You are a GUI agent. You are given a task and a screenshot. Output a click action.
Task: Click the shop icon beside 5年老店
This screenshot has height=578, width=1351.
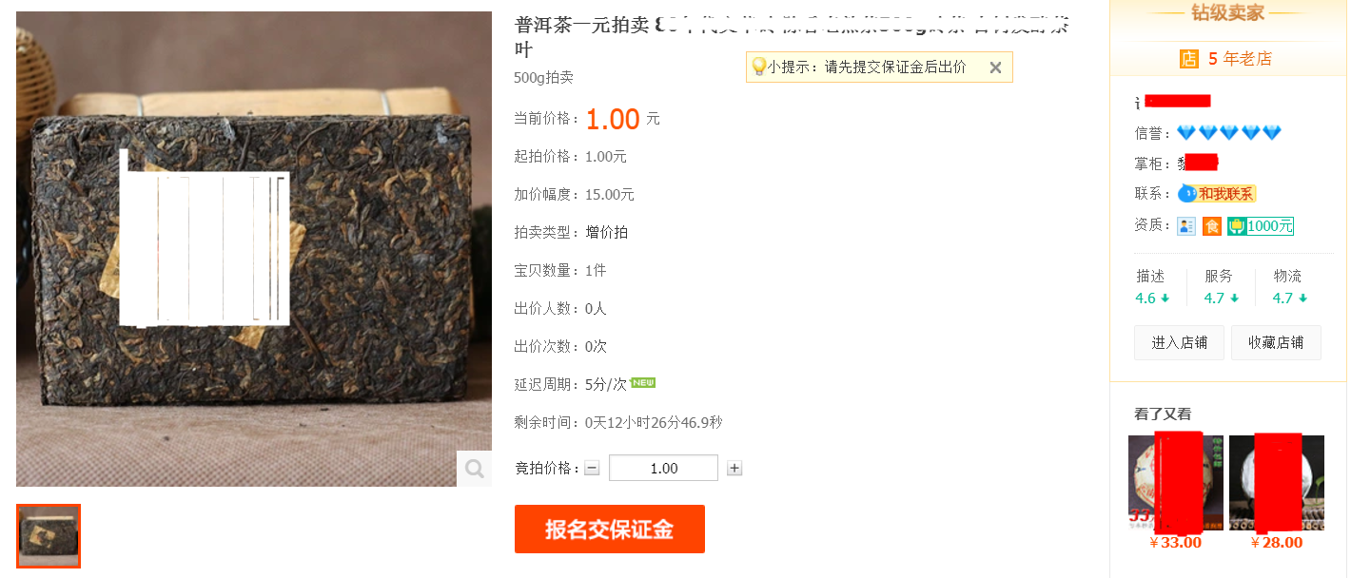1189,59
